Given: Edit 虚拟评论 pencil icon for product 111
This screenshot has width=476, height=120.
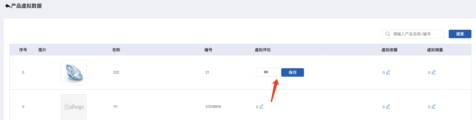Looking at the screenshot, I should tap(261, 106).
